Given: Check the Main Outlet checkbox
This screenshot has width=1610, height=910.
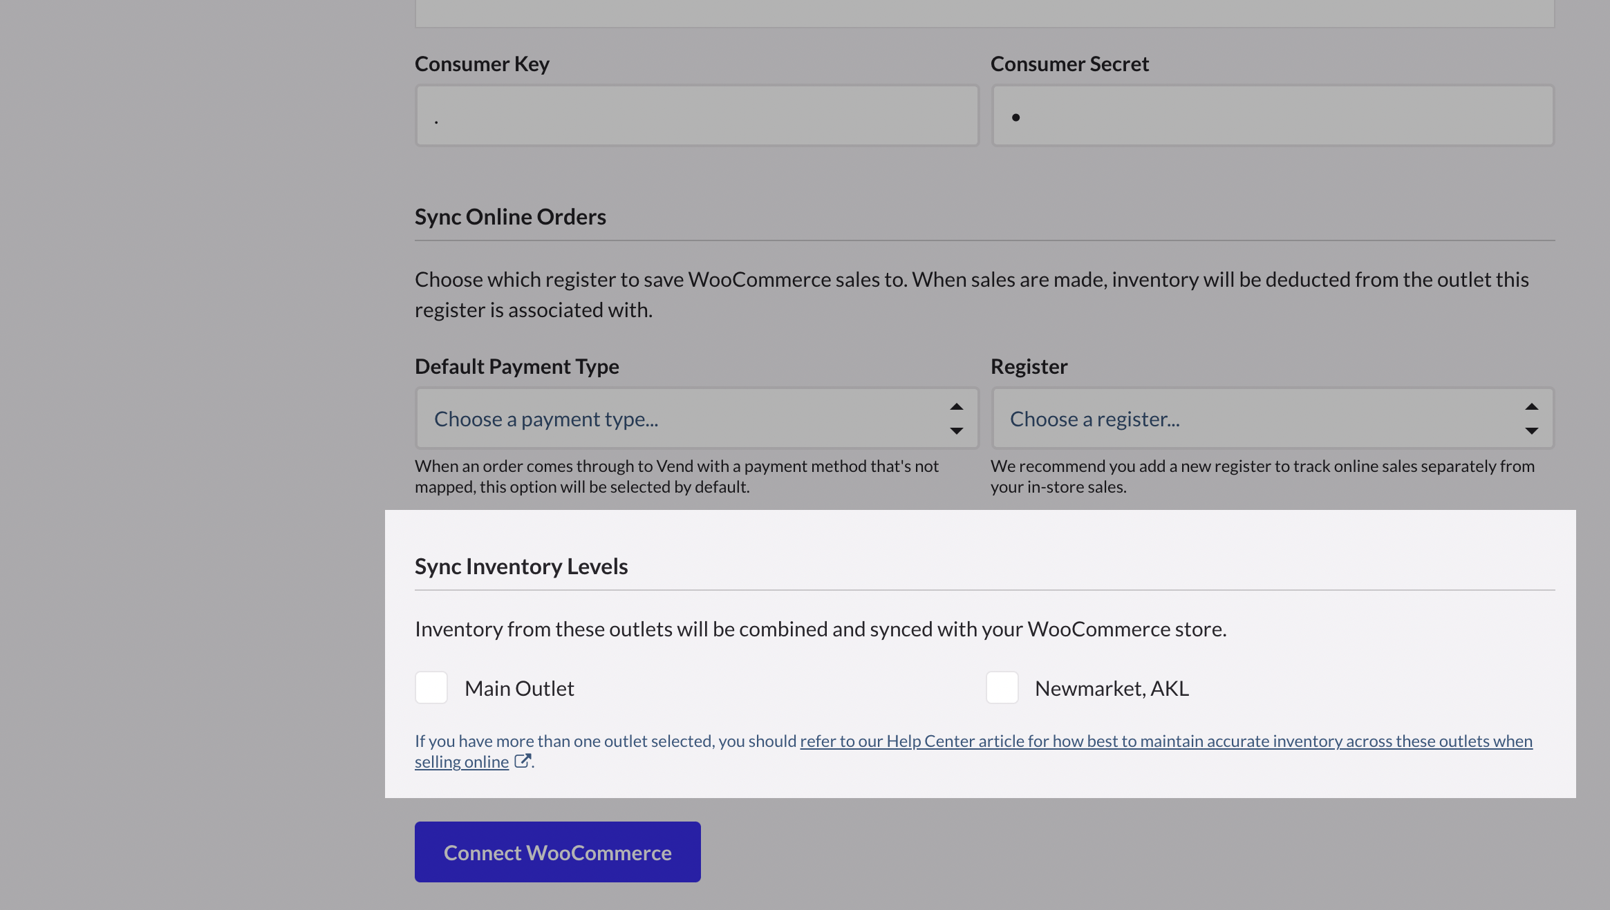Looking at the screenshot, I should coord(431,688).
